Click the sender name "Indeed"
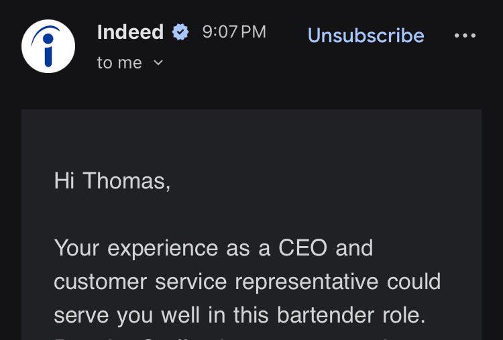 [x=130, y=32]
